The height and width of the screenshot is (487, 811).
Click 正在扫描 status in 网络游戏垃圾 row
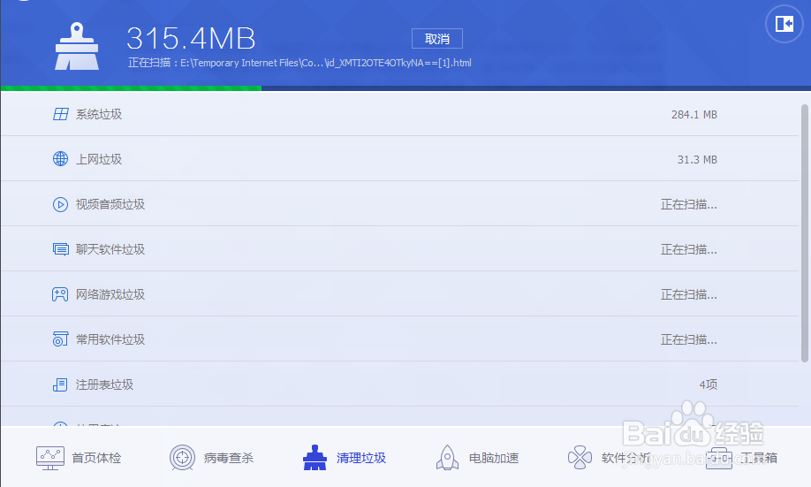coord(688,294)
